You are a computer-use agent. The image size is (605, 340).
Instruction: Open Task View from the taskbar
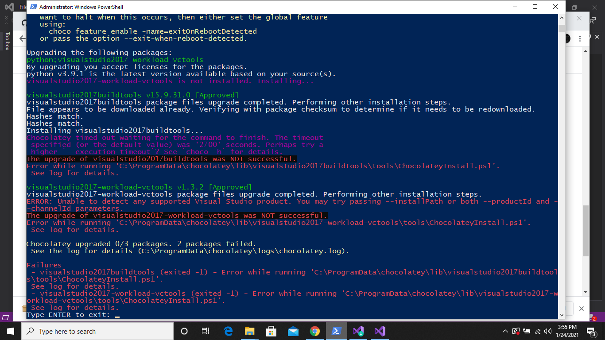click(206, 331)
